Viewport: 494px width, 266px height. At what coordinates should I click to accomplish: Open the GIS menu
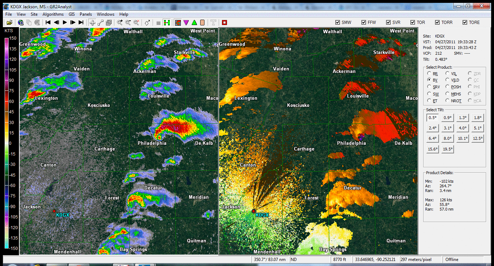[x=71, y=14]
